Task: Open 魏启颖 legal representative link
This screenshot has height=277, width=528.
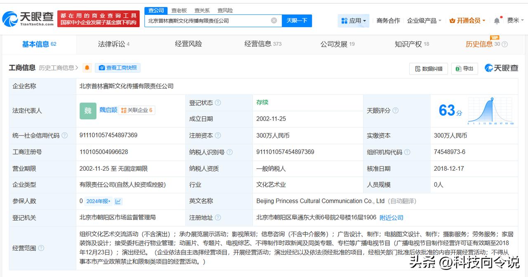Action: pos(108,110)
